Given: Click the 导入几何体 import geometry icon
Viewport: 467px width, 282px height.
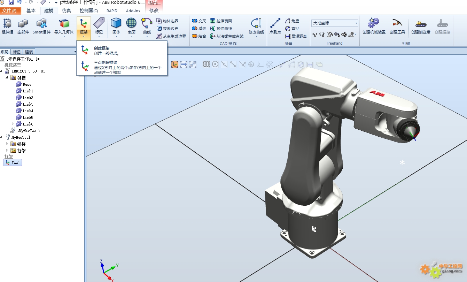Looking at the screenshot, I should point(64,24).
